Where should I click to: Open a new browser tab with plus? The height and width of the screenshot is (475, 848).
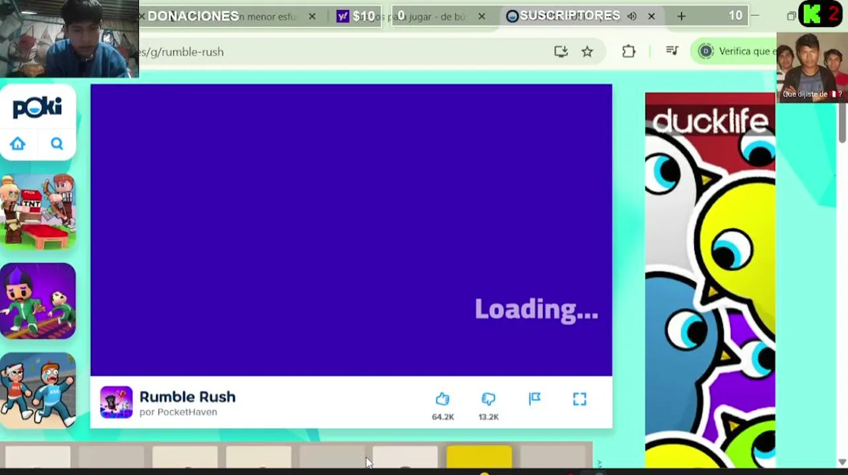682,16
